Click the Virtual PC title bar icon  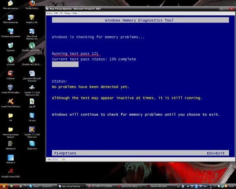coord(48,9)
